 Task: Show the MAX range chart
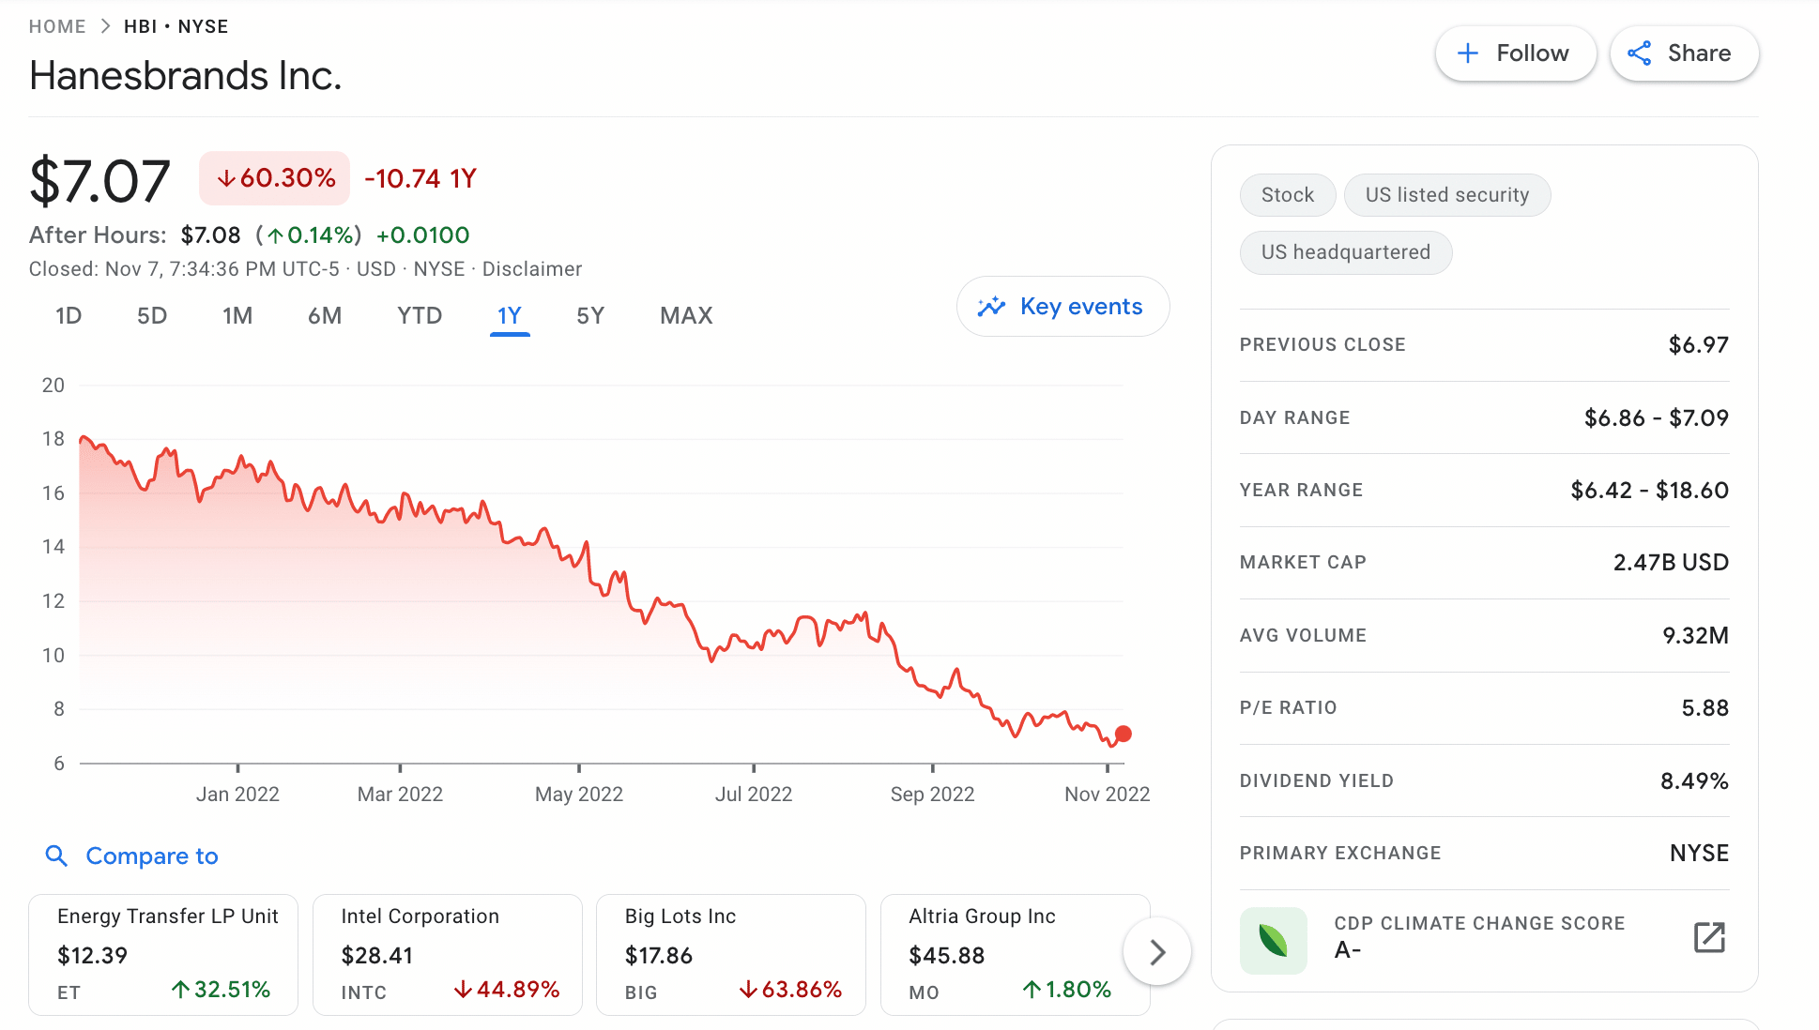686,316
